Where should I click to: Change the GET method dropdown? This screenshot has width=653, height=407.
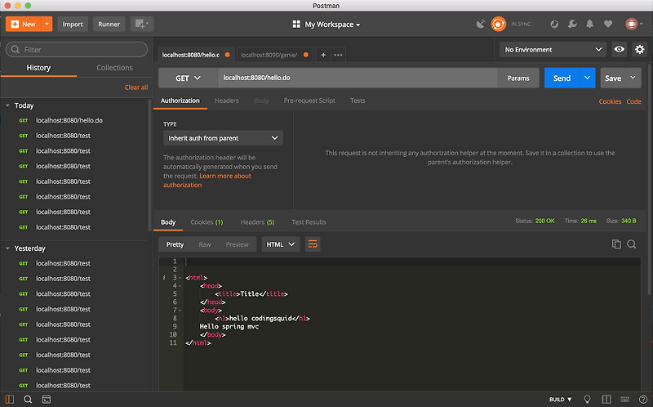coord(188,78)
